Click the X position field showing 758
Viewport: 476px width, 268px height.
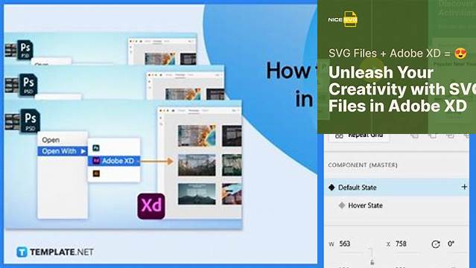point(401,243)
